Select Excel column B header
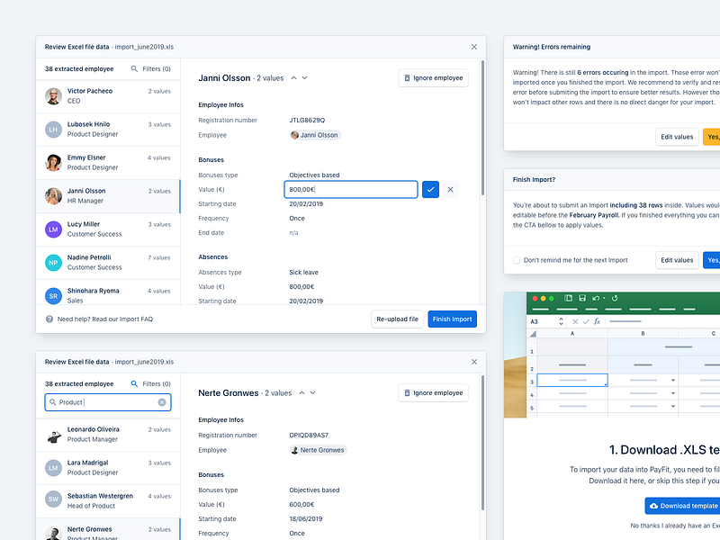 [x=643, y=334]
